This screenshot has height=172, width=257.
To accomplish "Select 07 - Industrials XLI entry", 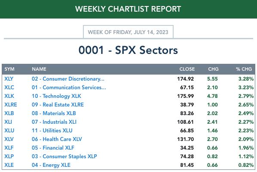I will pyautogui.click(x=54, y=122).
